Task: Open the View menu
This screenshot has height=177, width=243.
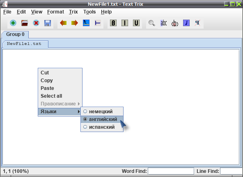Action: (37, 12)
